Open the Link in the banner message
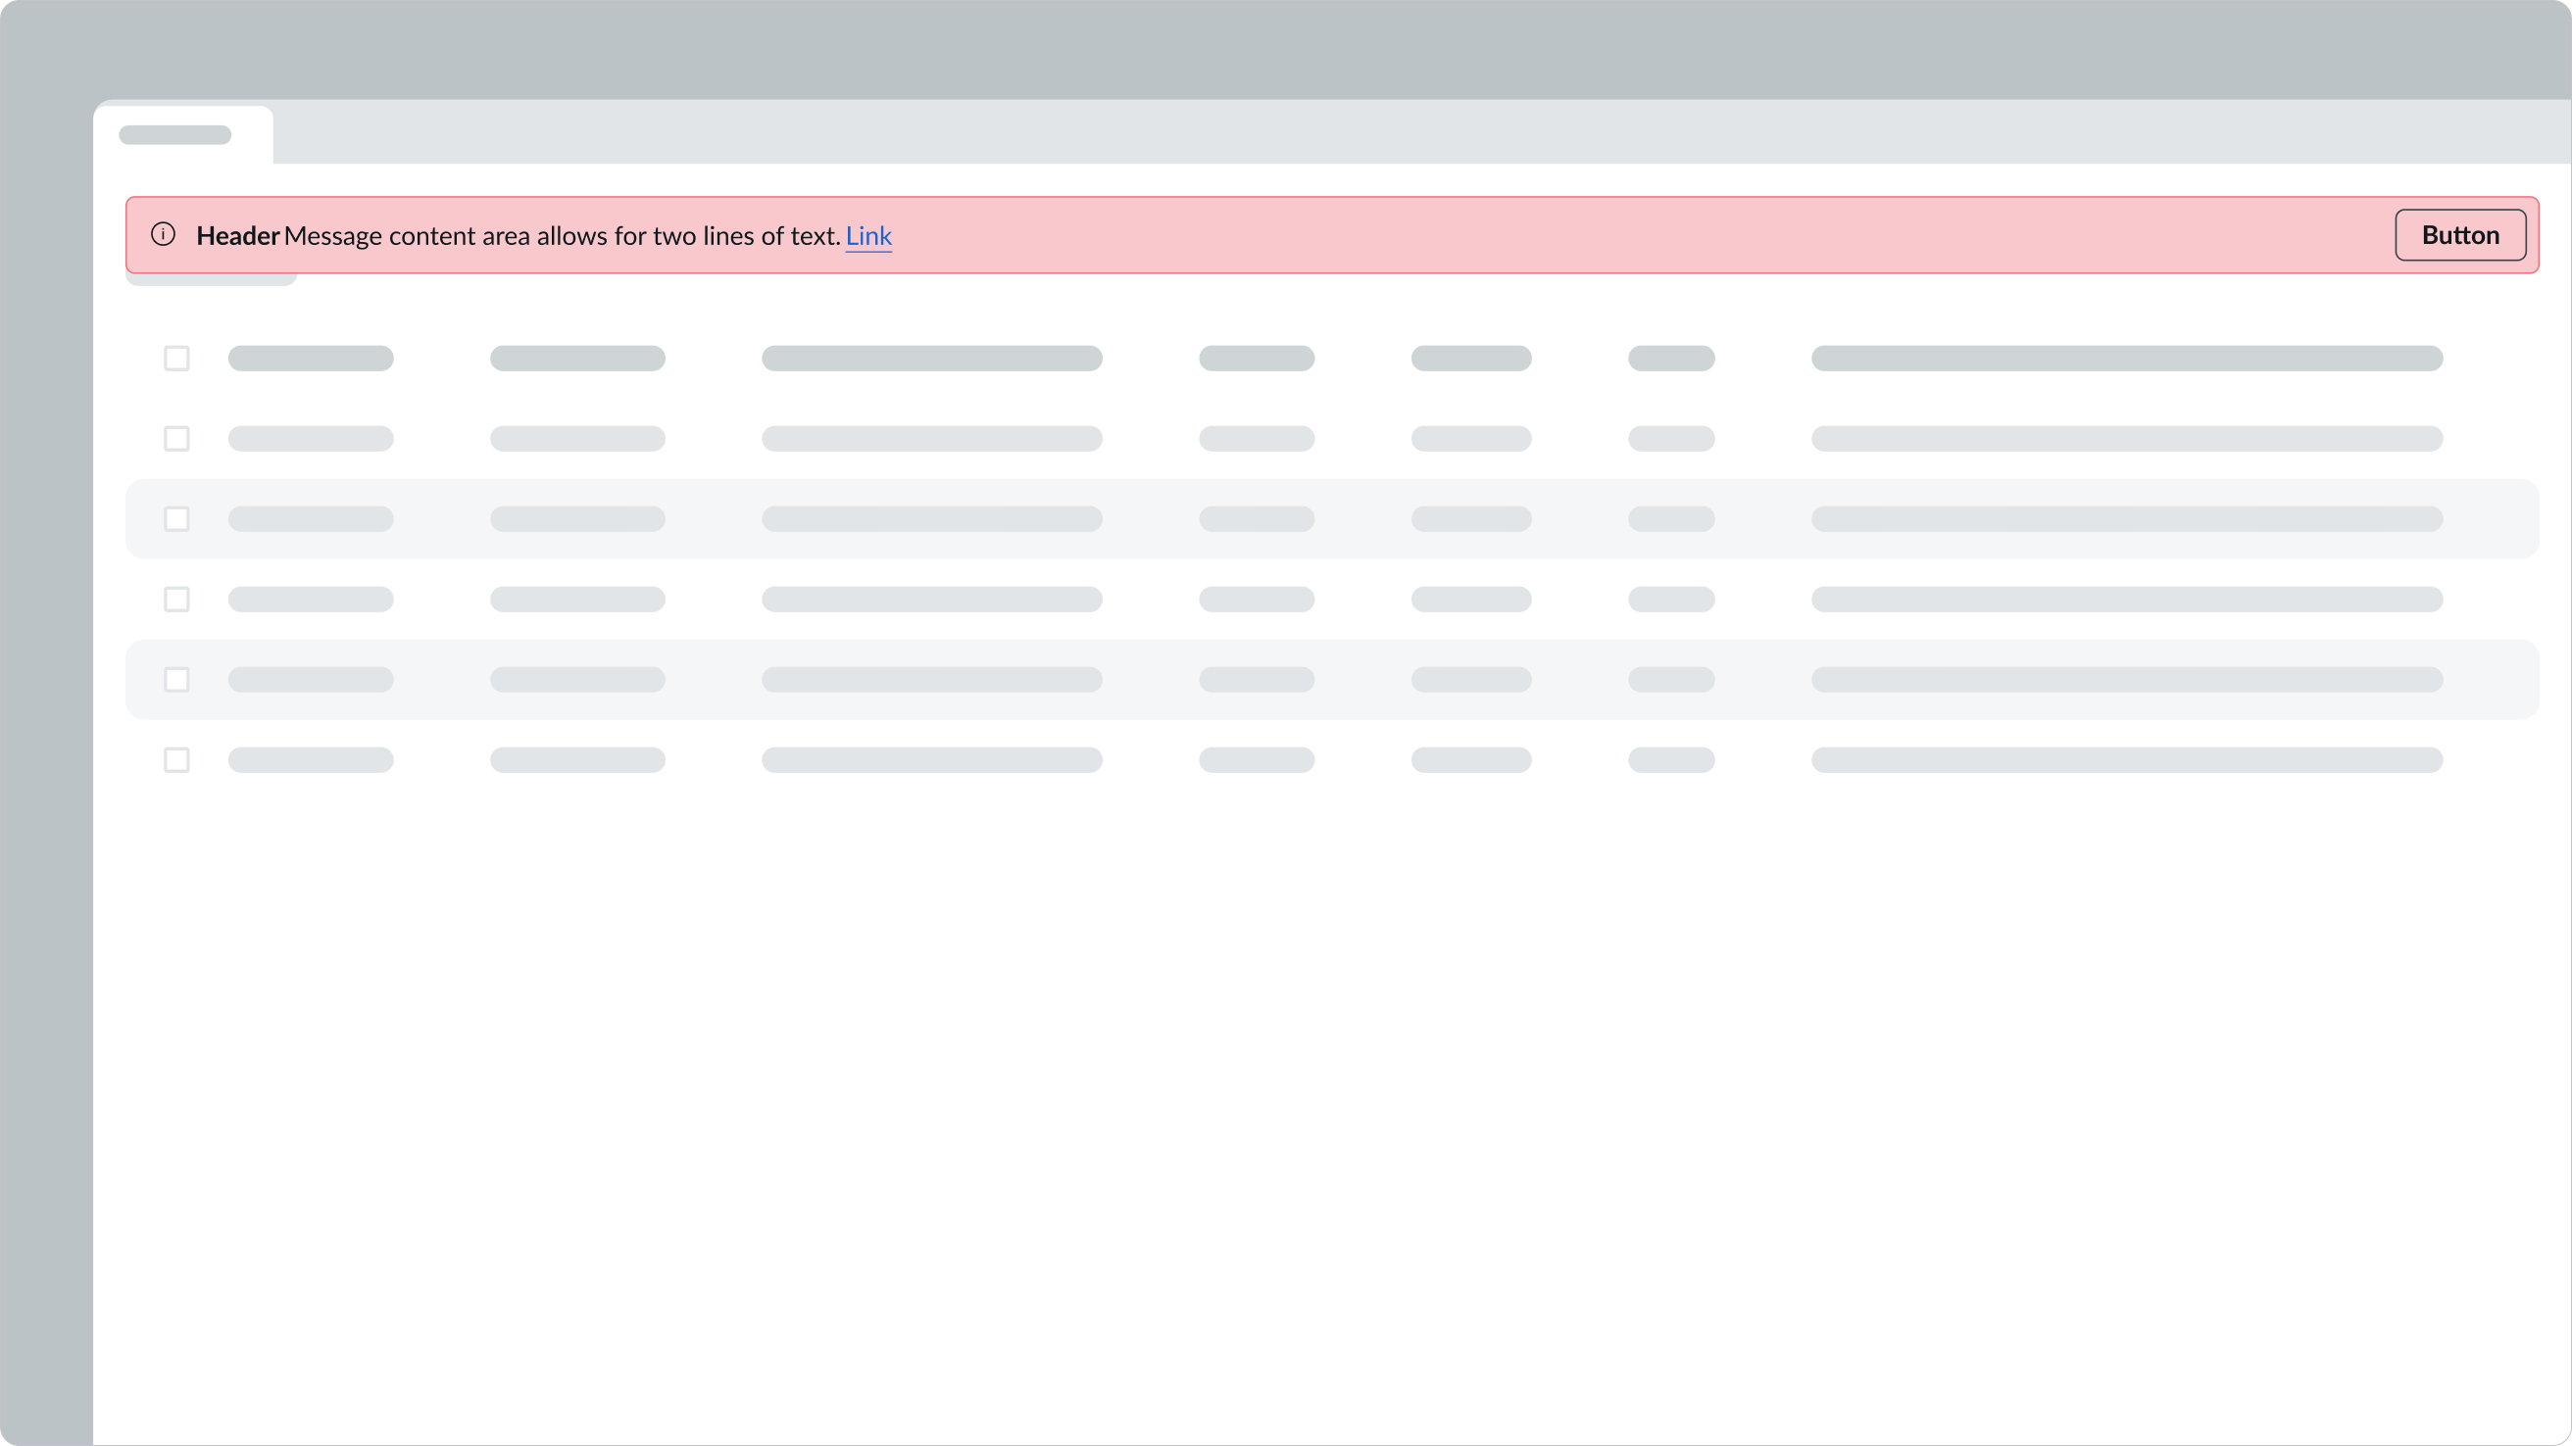 (x=867, y=236)
